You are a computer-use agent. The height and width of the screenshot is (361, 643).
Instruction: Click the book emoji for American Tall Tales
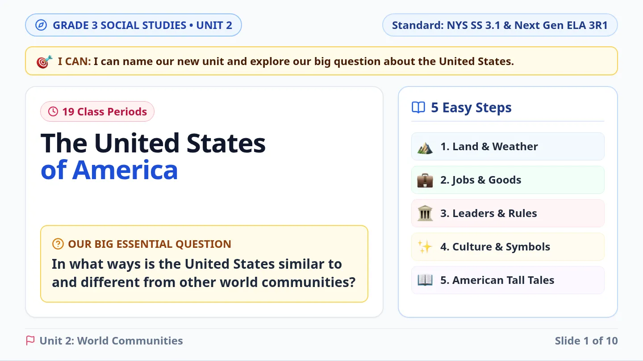coord(425,280)
